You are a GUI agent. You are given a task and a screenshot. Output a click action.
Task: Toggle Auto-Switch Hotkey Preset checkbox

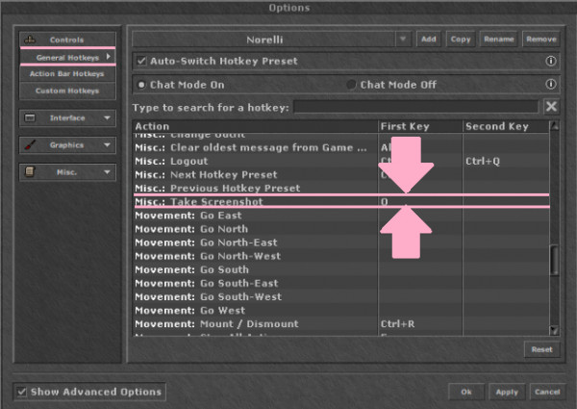141,61
